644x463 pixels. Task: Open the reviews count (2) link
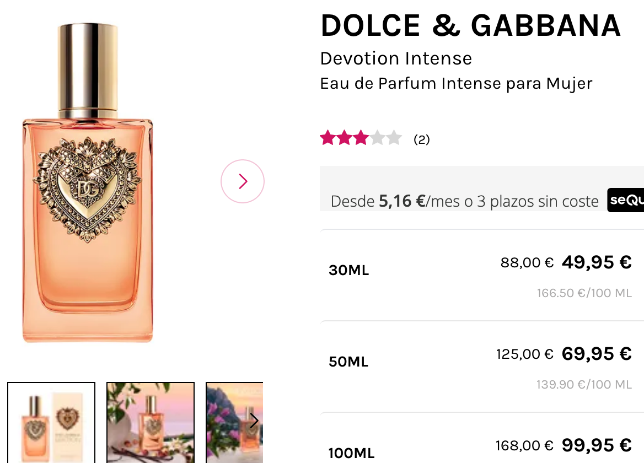click(x=421, y=139)
